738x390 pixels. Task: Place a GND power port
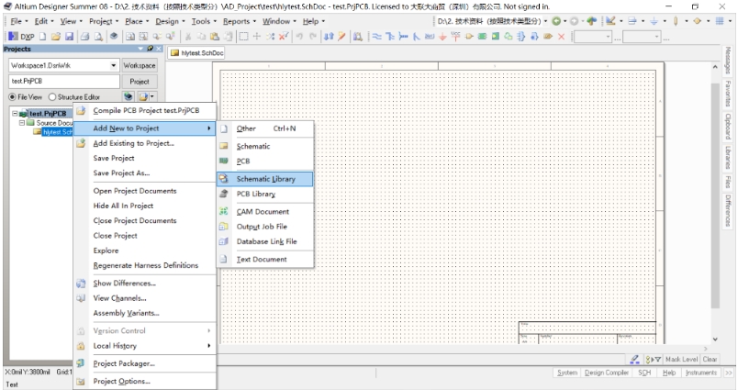click(x=442, y=36)
